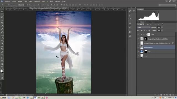Click the foreground color swatch
Image resolution: width=177 pixels, height=99 pixels.
click(x=1, y=71)
